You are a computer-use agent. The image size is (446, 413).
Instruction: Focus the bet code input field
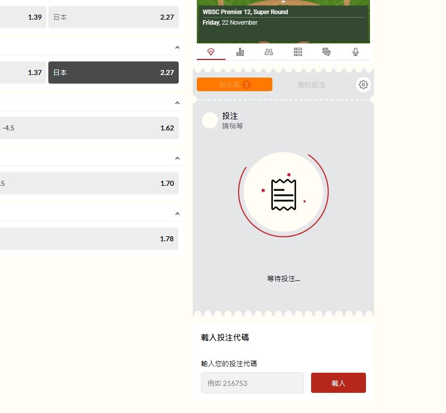click(x=252, y=383)
